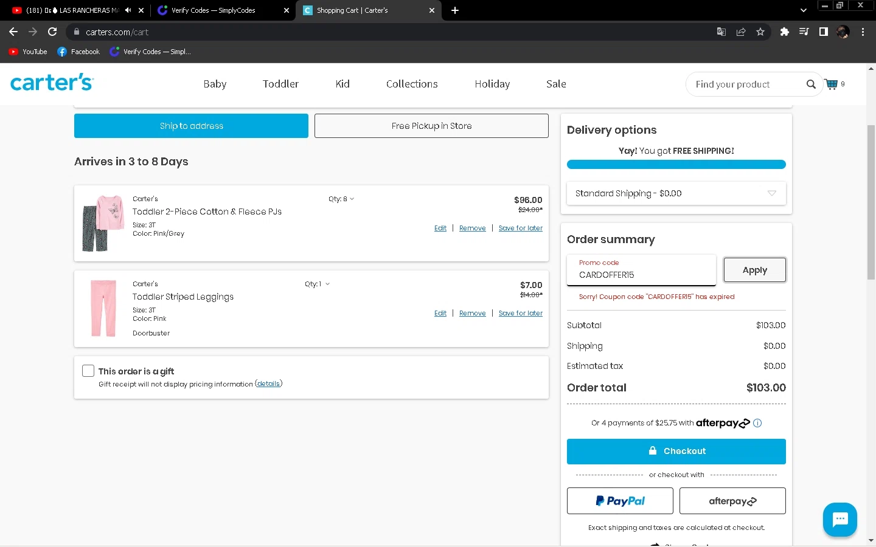
Task: Select Free Pickup in Store option
Action: coord(431,126)
